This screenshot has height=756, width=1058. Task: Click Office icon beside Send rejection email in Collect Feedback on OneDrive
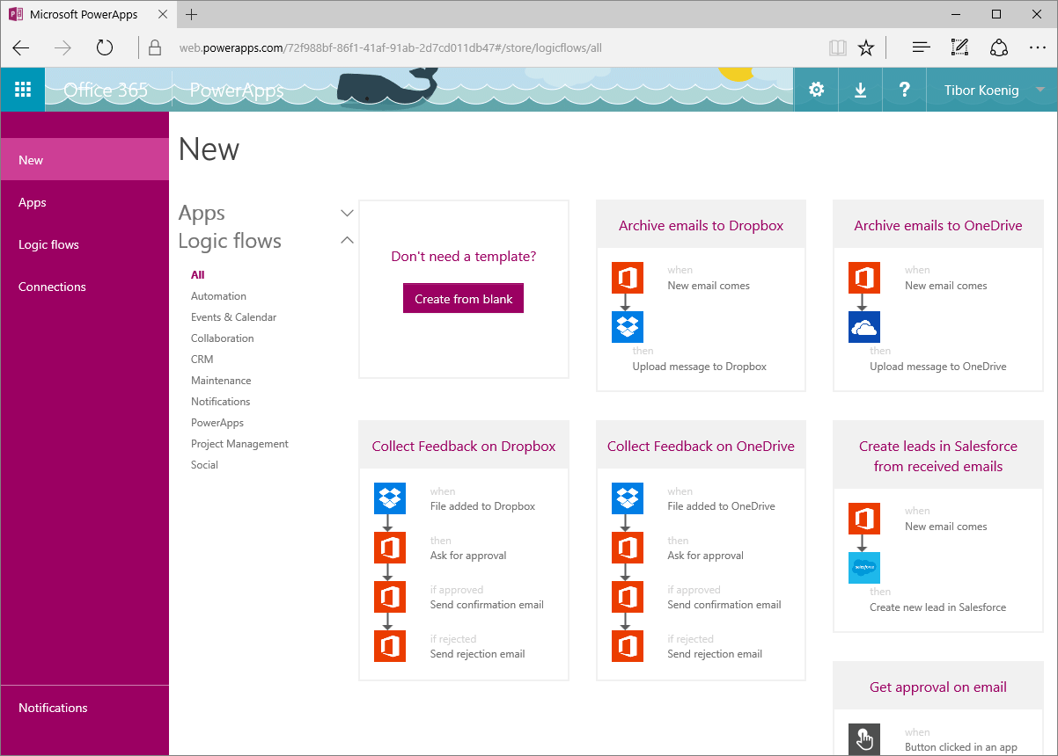628,646
